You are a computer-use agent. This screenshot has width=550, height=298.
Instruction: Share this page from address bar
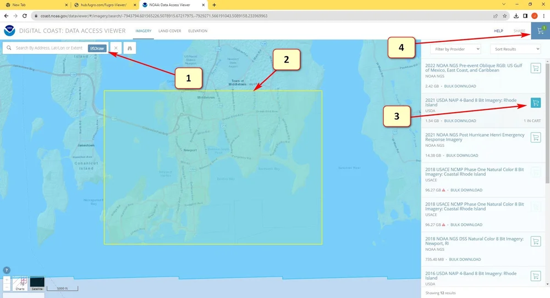point(496,16)
